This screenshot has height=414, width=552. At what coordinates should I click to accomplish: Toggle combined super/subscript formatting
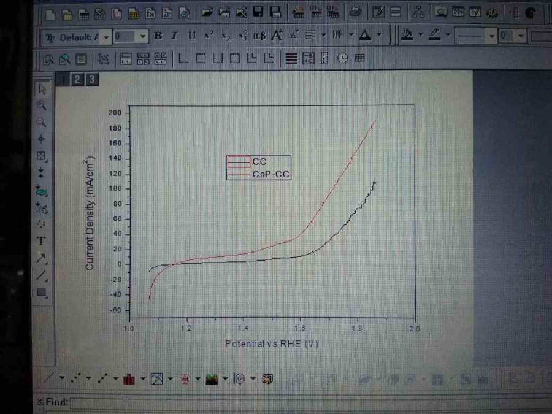[242, 36]
